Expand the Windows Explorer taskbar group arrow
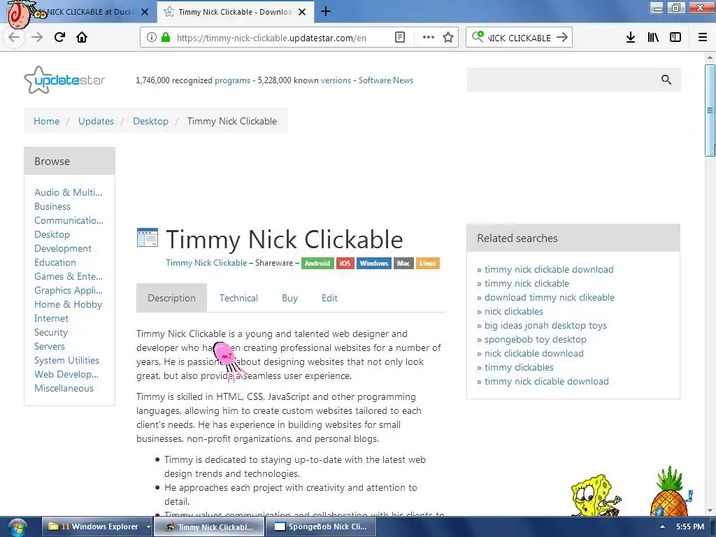Screen dimensions: 716x537 pos(148,527)
